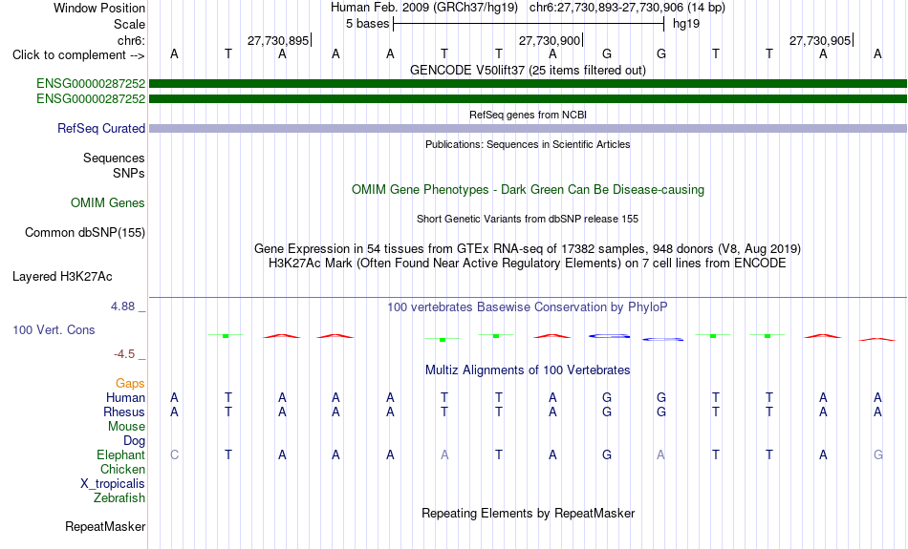The width and height of the screenshot is (908, 549).
Task: Open the 'Short Genetic Variants from dbSNP' title
Action: [528, 219]
